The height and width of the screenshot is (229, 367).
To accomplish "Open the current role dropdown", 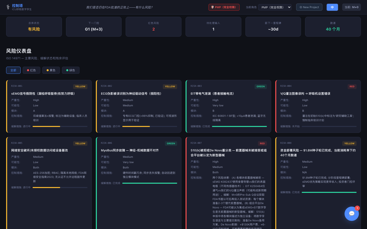I will click(275, 7).
